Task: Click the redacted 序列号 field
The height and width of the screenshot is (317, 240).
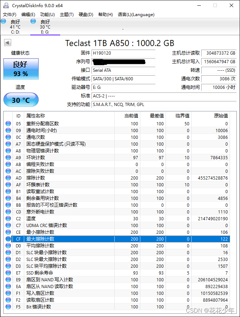Action: tap(124, 62)
